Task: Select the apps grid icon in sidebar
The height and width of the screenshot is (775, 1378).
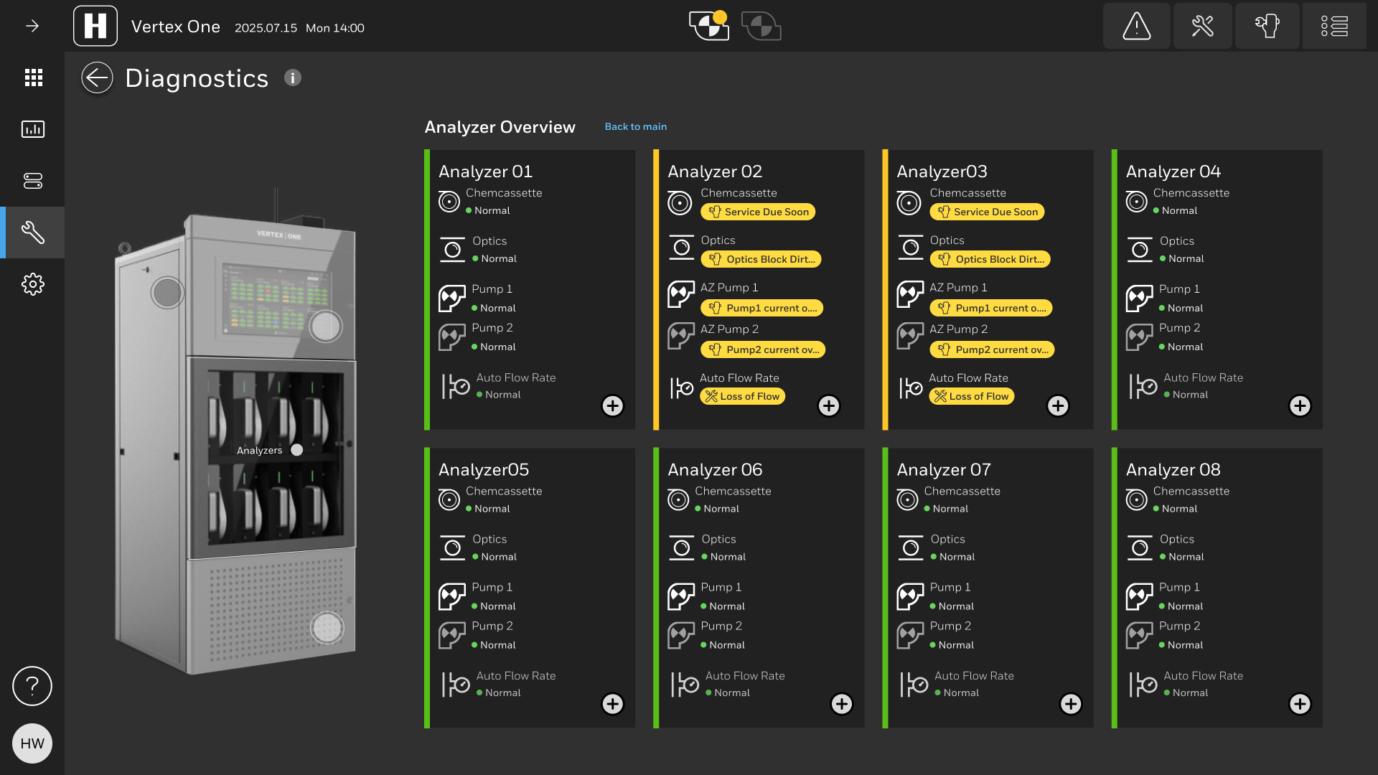Action: [x=33, y=77]
